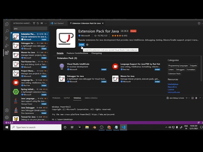
Task: Open the Repository resource link
Action: [172, 87]
